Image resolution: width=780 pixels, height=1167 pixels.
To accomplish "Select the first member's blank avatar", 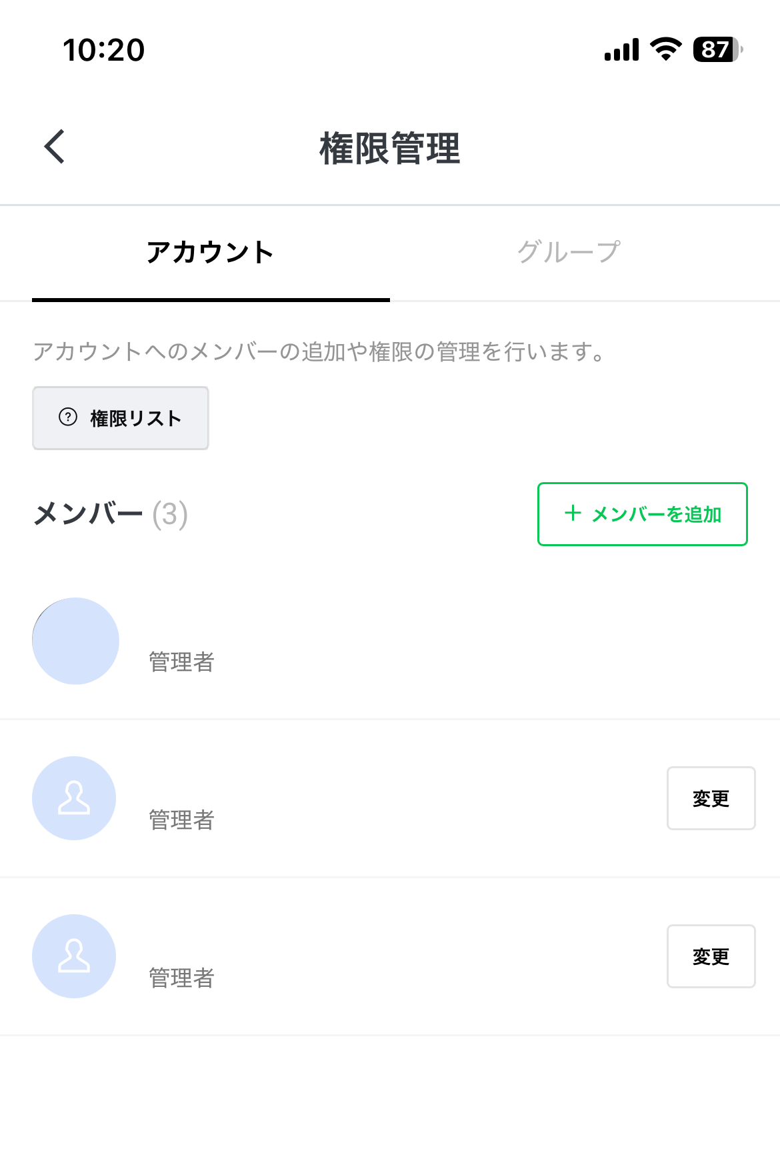I will click(x=75, y=641).
